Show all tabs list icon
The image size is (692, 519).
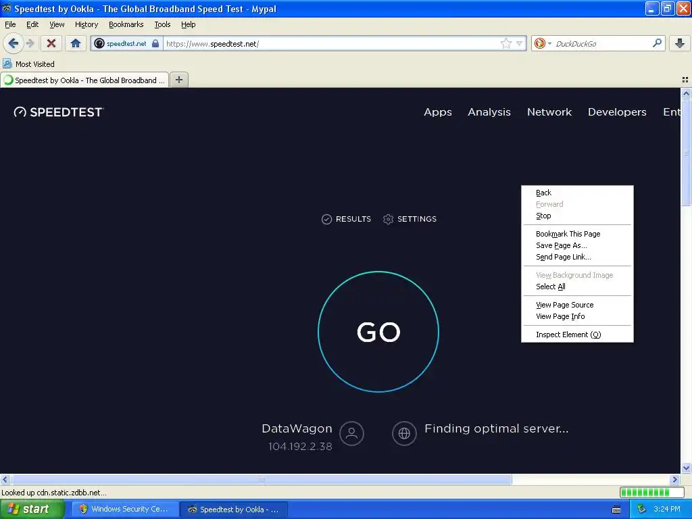685,80
